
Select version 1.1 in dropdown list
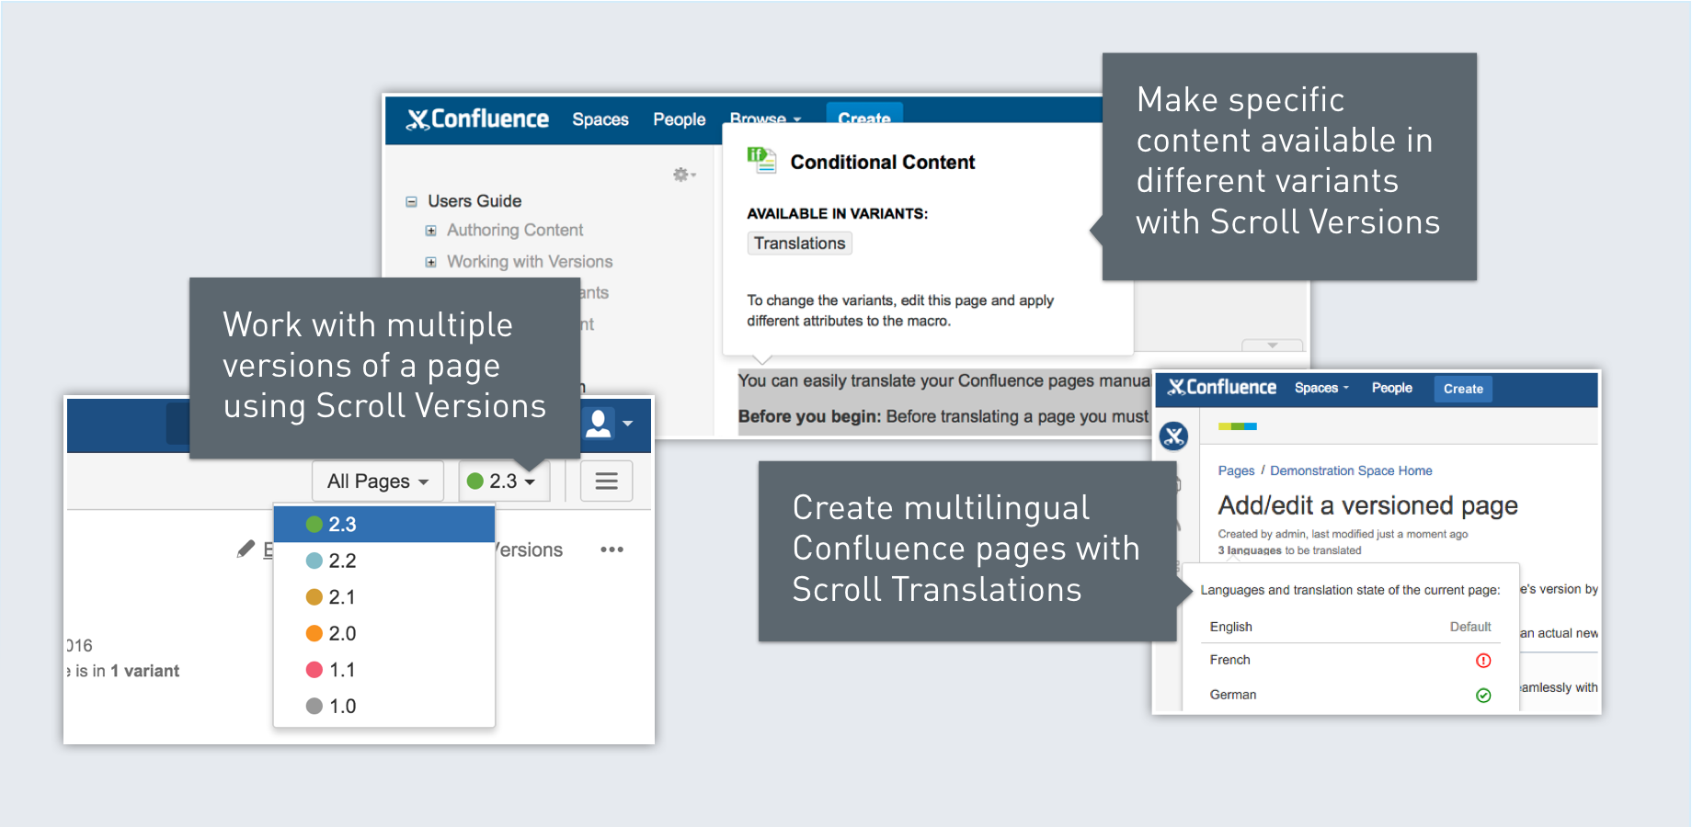(x=384, y=670)
